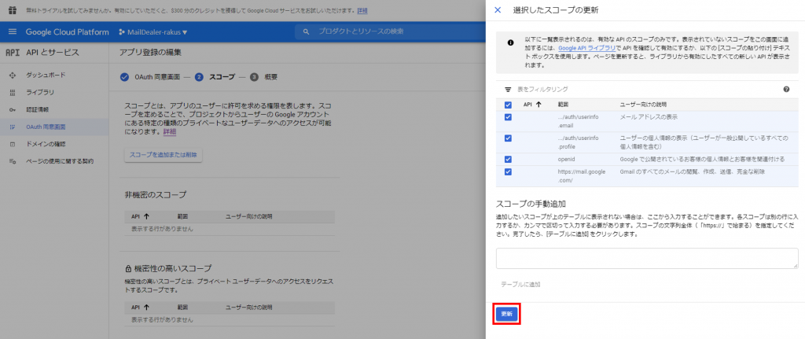The height and width of the screenshot is (339, 805).
Task: Sort the 機密性の高いスコープ table by API
Action: click(x=140, y=308)
